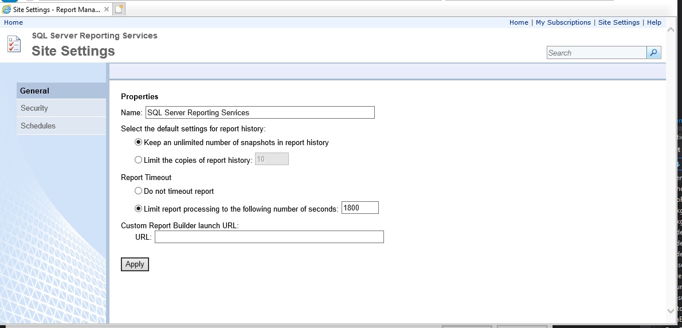
Task: Click the Home link in top right navigation
Action: point(519,22)
